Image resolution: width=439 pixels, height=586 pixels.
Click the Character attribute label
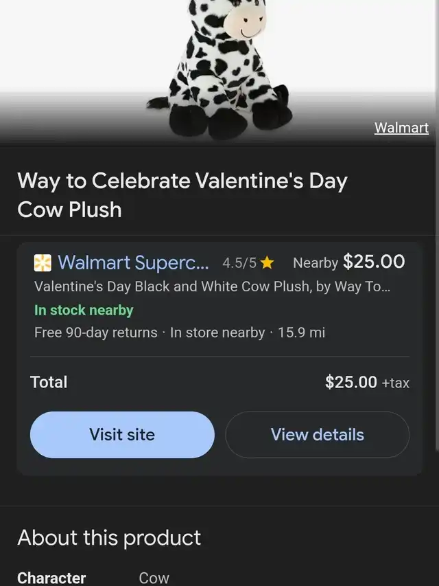point(51,578)
